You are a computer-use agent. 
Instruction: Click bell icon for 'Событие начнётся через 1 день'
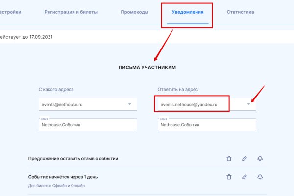[x=260, y=177]
